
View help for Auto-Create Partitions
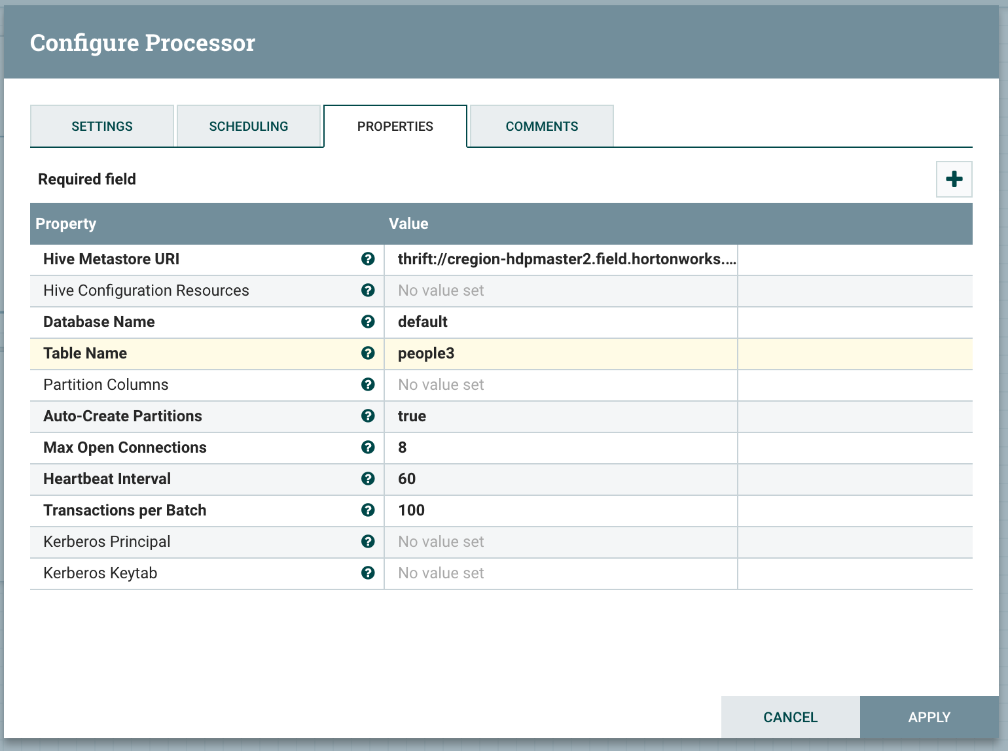(368, 416)
